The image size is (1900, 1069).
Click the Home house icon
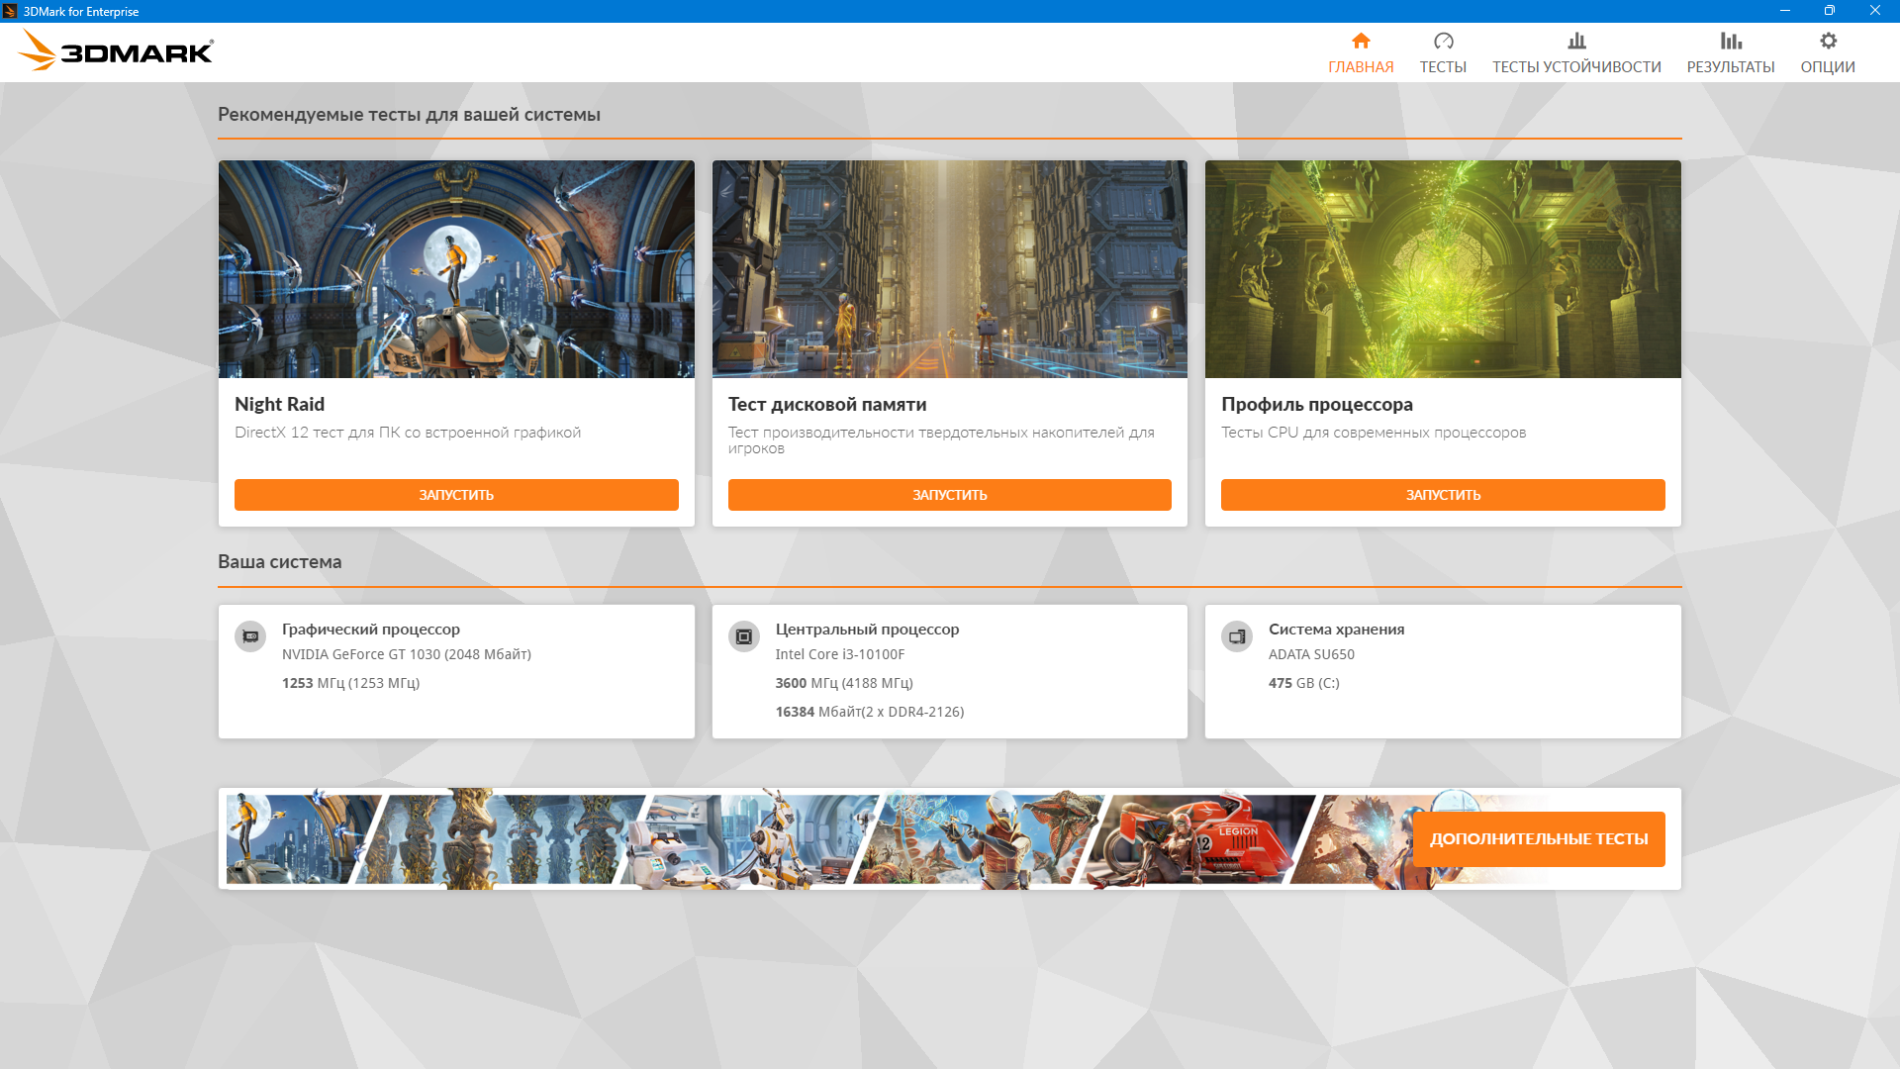tap(1361, 41)
